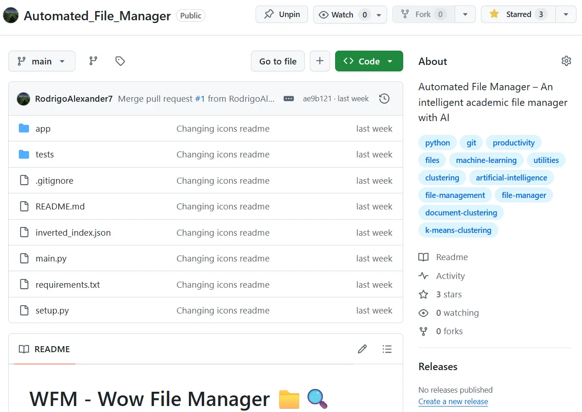Image resolution: width=582 pixels, height=412 pixels.
Task: View the 3 stars stargazers link
Action: [449, 294]
